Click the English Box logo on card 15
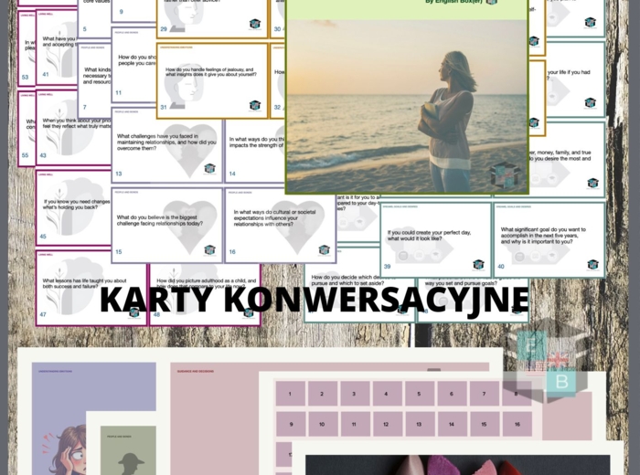 [209, 250]
